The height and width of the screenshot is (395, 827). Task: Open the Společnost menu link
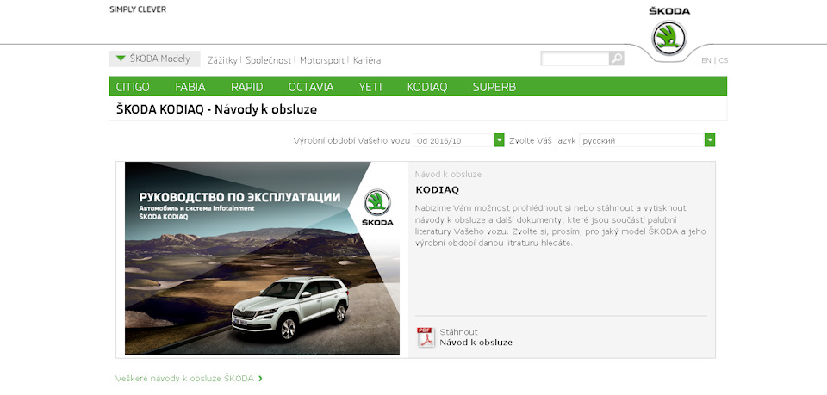tap(269, 60)
